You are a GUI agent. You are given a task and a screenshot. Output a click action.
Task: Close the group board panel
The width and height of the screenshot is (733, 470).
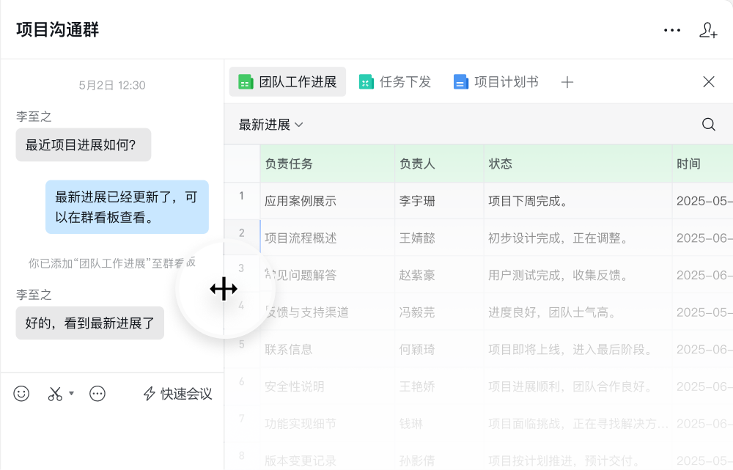pos(709,82)
